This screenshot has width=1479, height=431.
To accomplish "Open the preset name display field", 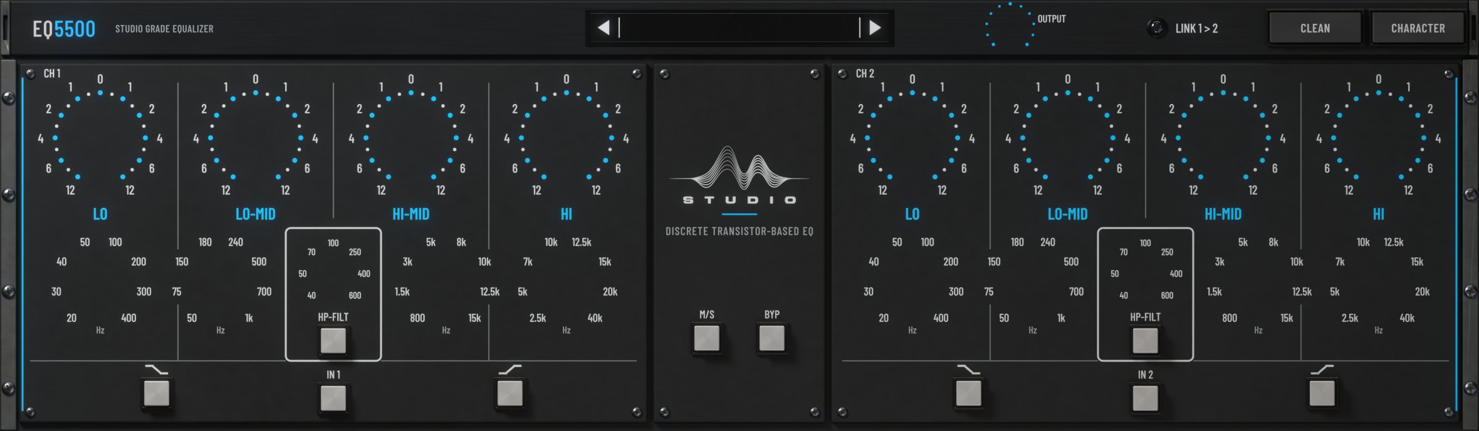I will click(739, 28).
